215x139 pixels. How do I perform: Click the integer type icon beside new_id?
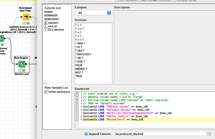45,26
